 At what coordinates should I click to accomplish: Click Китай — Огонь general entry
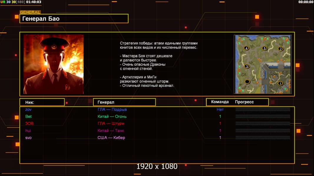coord(112,116)
